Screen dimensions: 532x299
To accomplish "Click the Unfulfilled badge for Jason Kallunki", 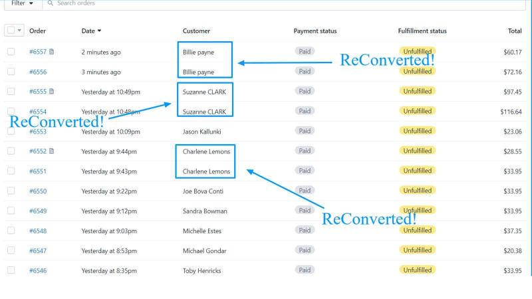I will (x=418, y=131).
